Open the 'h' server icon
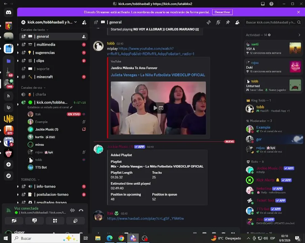The height and width of the screenshot is (243, 305). pos(8,96)
